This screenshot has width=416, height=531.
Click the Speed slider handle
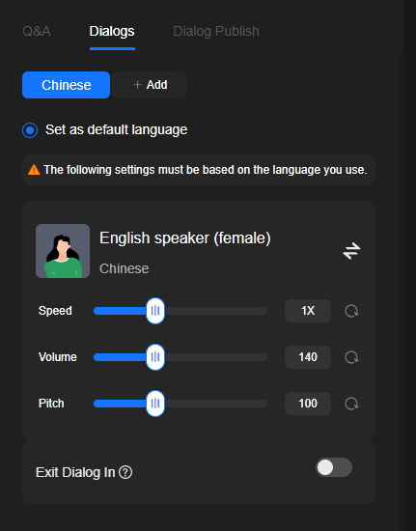point(155,311)
